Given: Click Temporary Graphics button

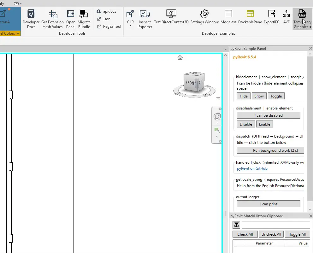Looking at the screenshot, I should click(302, 19).
